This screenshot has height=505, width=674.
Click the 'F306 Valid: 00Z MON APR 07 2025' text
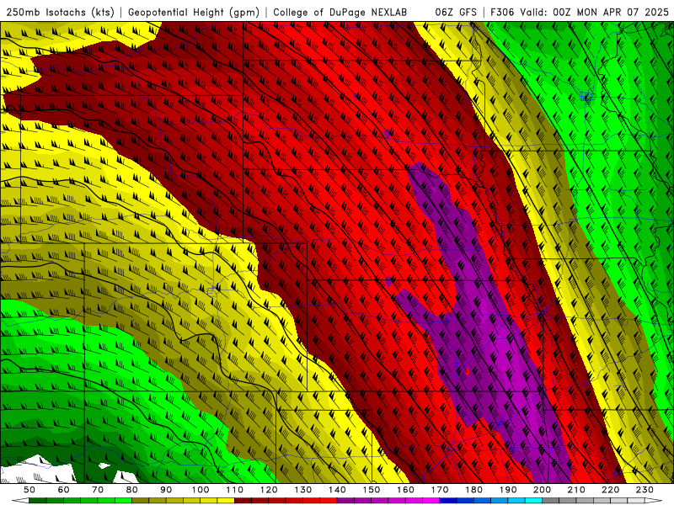(x=580, y=12)
